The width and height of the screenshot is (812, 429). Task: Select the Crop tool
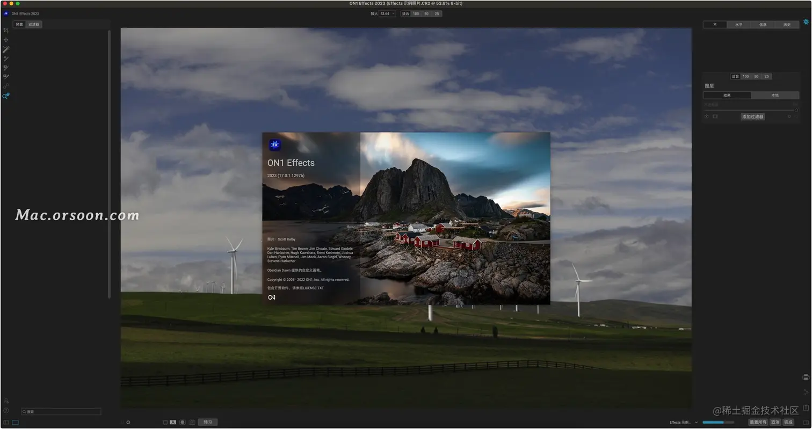click(6, 31)
